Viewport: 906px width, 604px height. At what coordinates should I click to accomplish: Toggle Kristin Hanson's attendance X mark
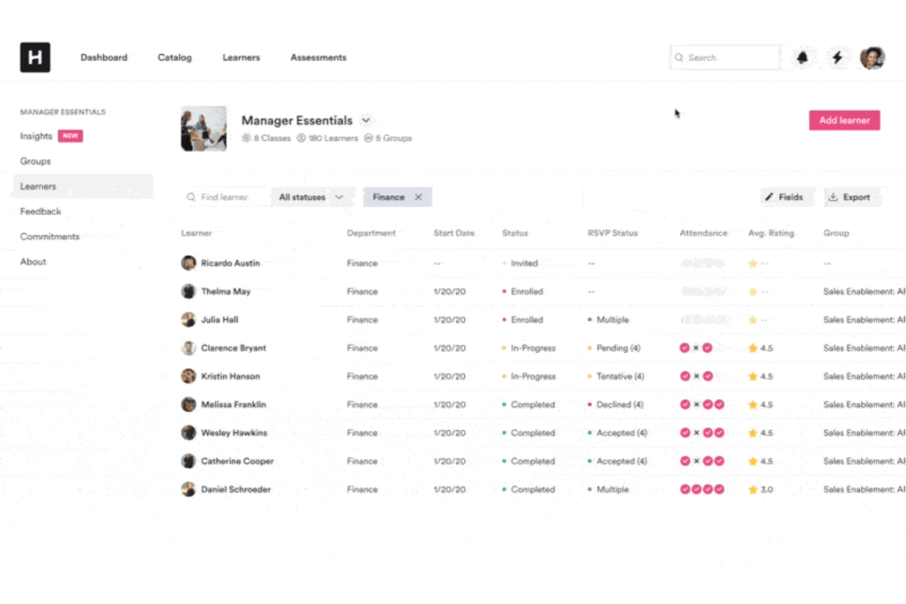point(696,376)
